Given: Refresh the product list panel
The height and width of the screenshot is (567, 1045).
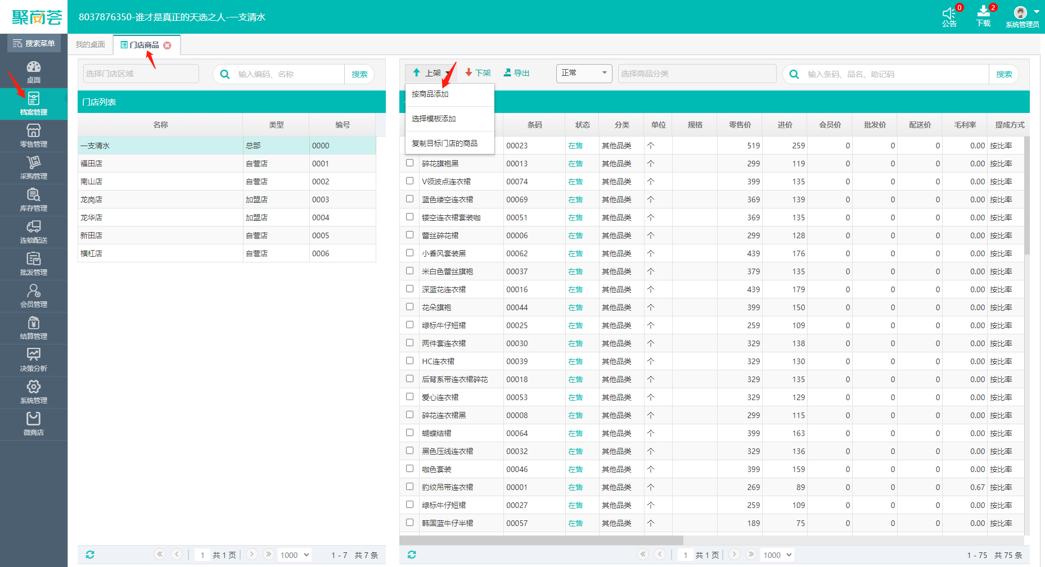Looking at the screenshot, I should 412,555.
